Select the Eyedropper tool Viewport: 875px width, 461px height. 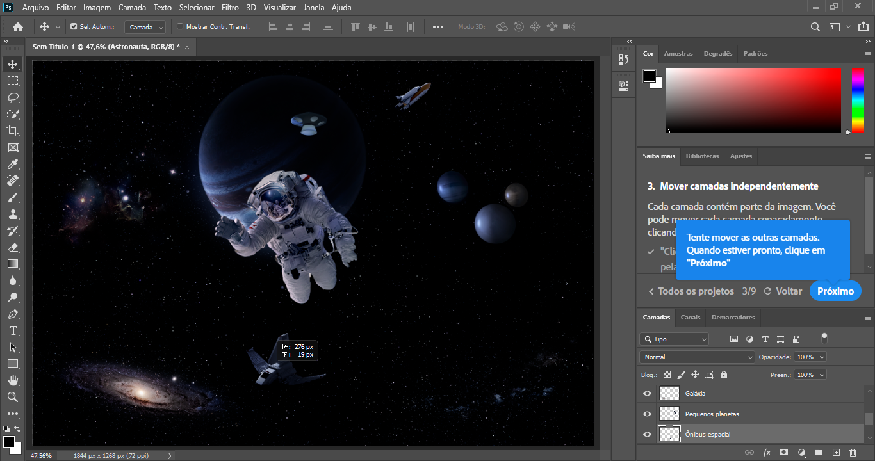tap(12, 164)
